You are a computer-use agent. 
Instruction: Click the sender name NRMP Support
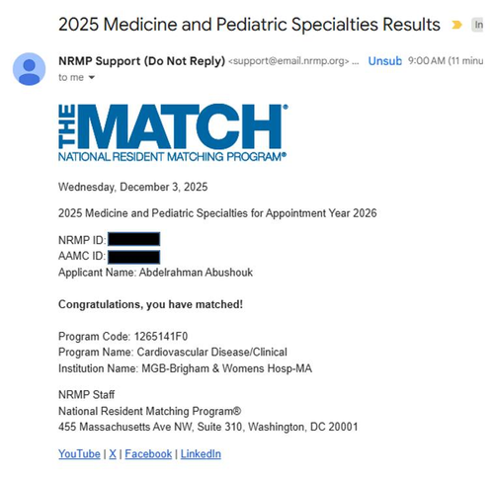pos(141,61)
